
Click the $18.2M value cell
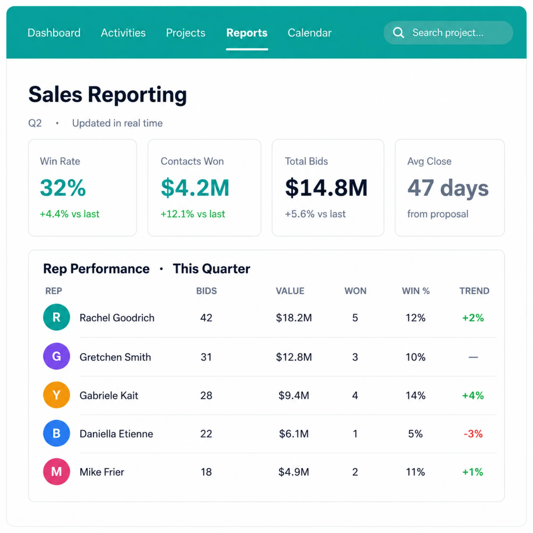tap(294, 318)
